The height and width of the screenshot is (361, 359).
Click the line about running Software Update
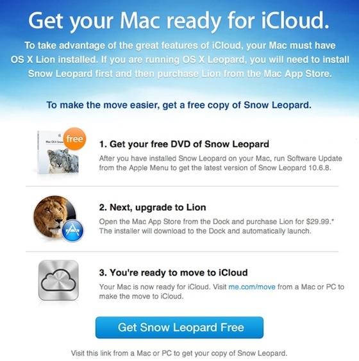(221, 158)
